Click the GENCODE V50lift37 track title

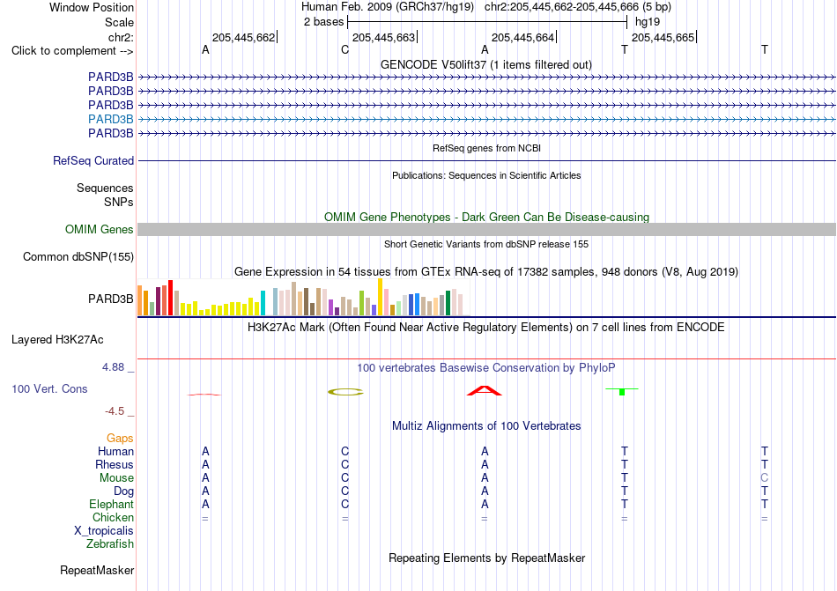(x=486, y=65)
